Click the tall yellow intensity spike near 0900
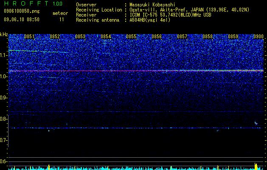 coord(256,167)
